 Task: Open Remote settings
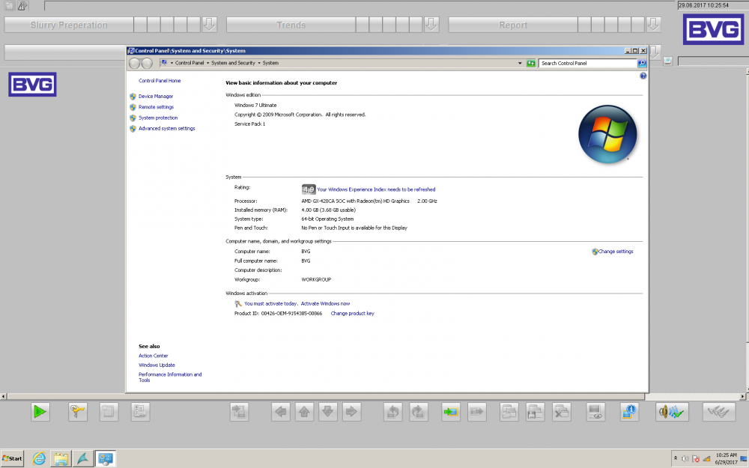tap(157, 107)
